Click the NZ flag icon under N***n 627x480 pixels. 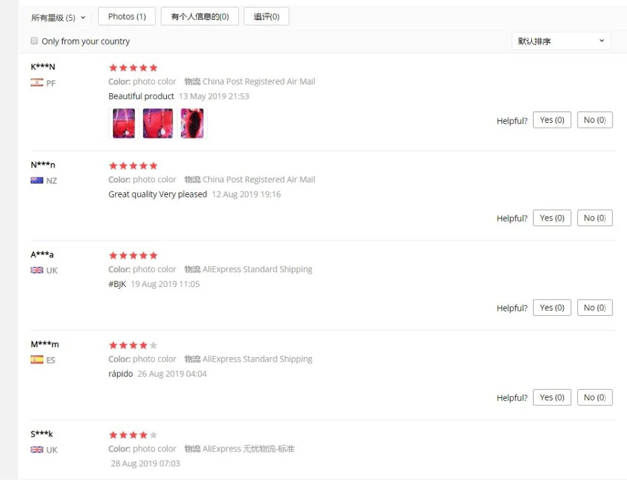pyautogui.click(x=37, y=180)
